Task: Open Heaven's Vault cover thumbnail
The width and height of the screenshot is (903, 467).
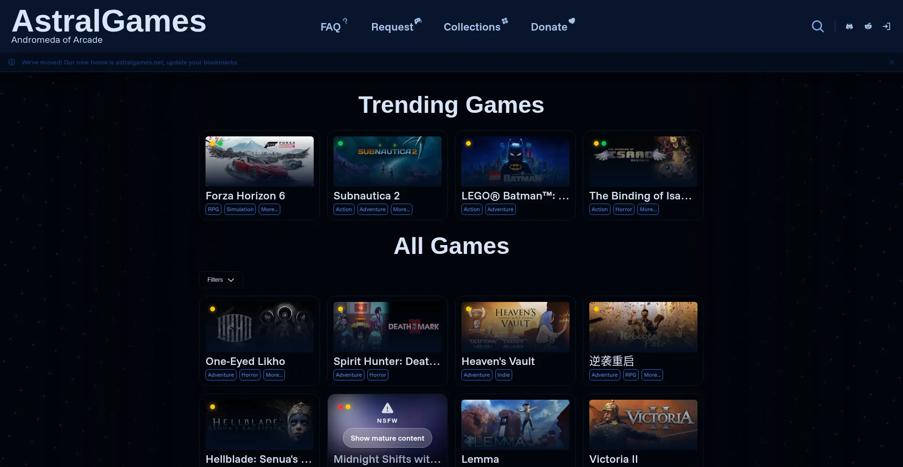Action: (515, 327)
